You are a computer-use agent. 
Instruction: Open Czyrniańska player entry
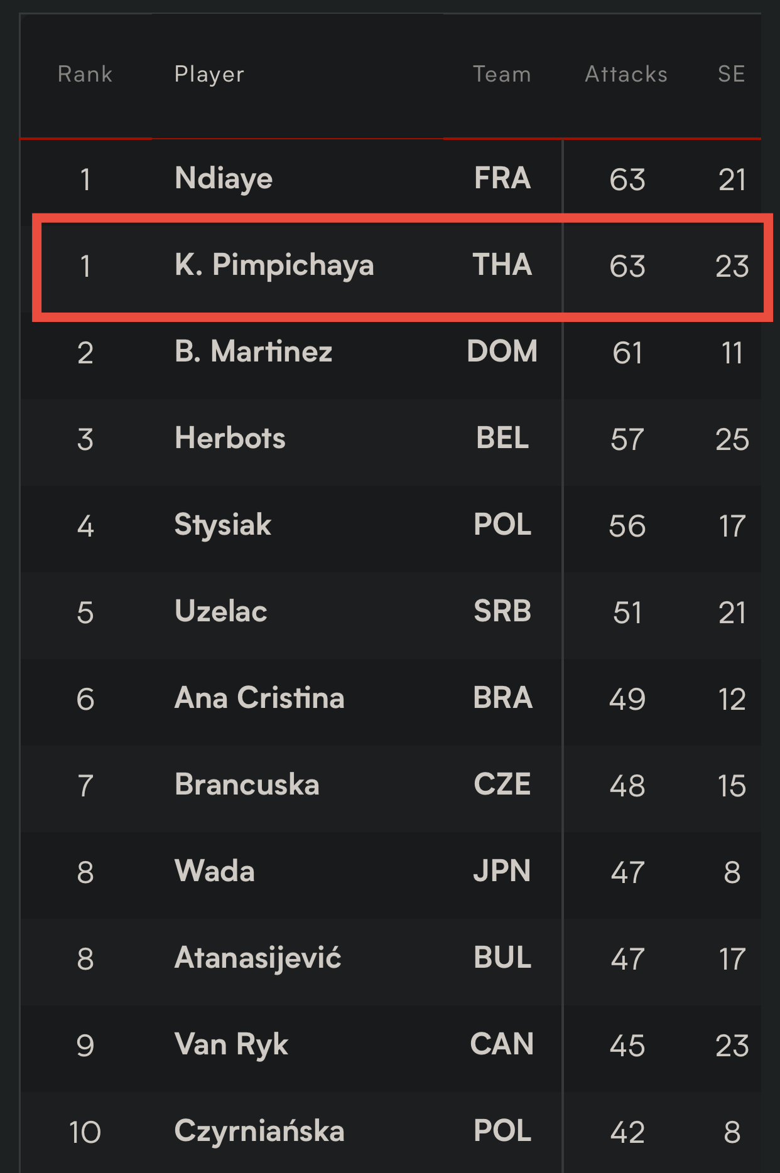click(259, 1132)
